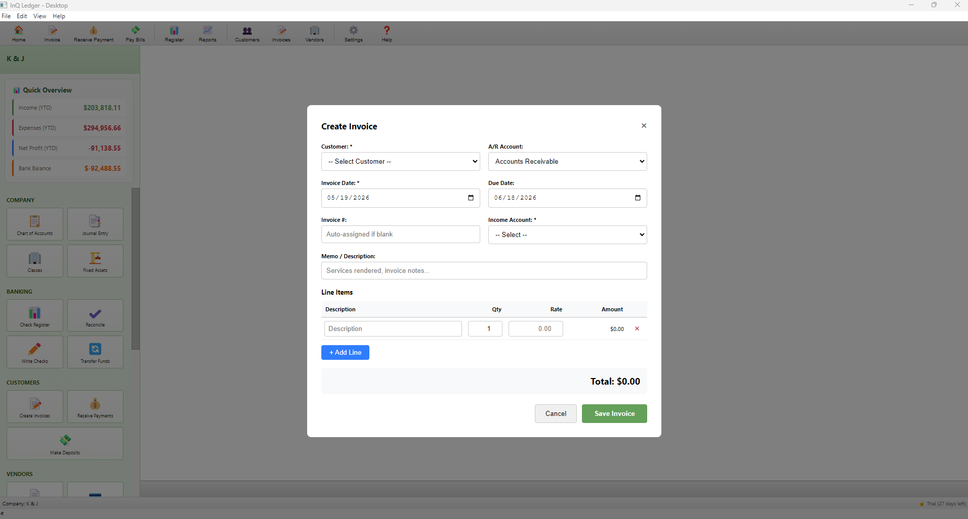Open Reports from the toolbar
Image resolution: width=968 pixels, height=519 pixels.
[207, 33]
